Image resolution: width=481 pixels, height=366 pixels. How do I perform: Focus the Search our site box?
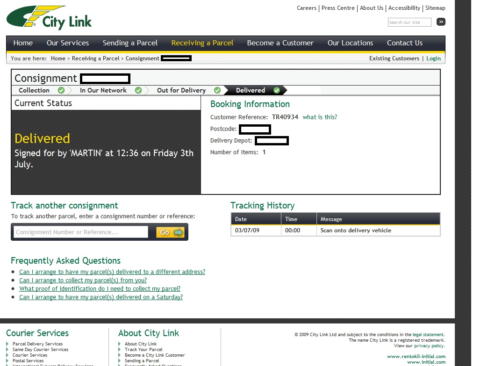[409, 22]
